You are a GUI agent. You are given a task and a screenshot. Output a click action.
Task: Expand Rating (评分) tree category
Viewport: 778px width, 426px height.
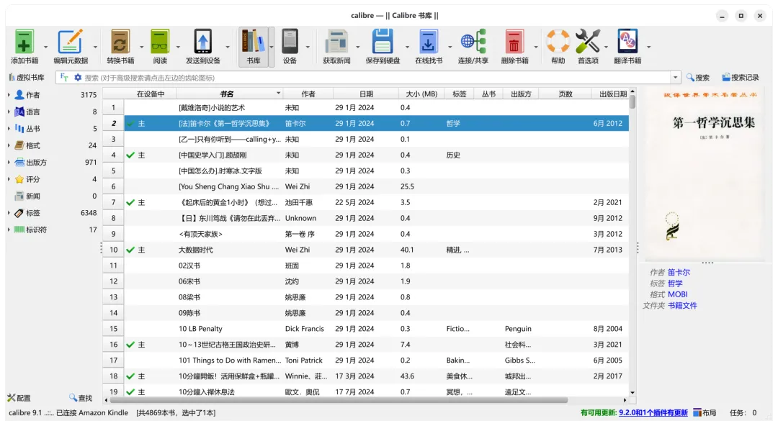click(x=9, y=179)
